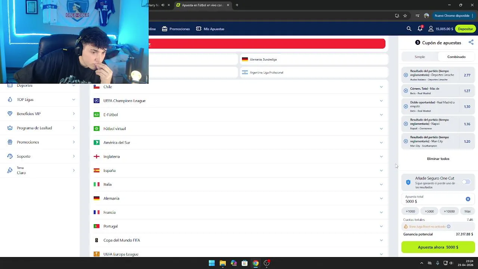Open the search magnifier icon
Image resolution: width=478 pixels, height=269 pixels.
[409, 29]
